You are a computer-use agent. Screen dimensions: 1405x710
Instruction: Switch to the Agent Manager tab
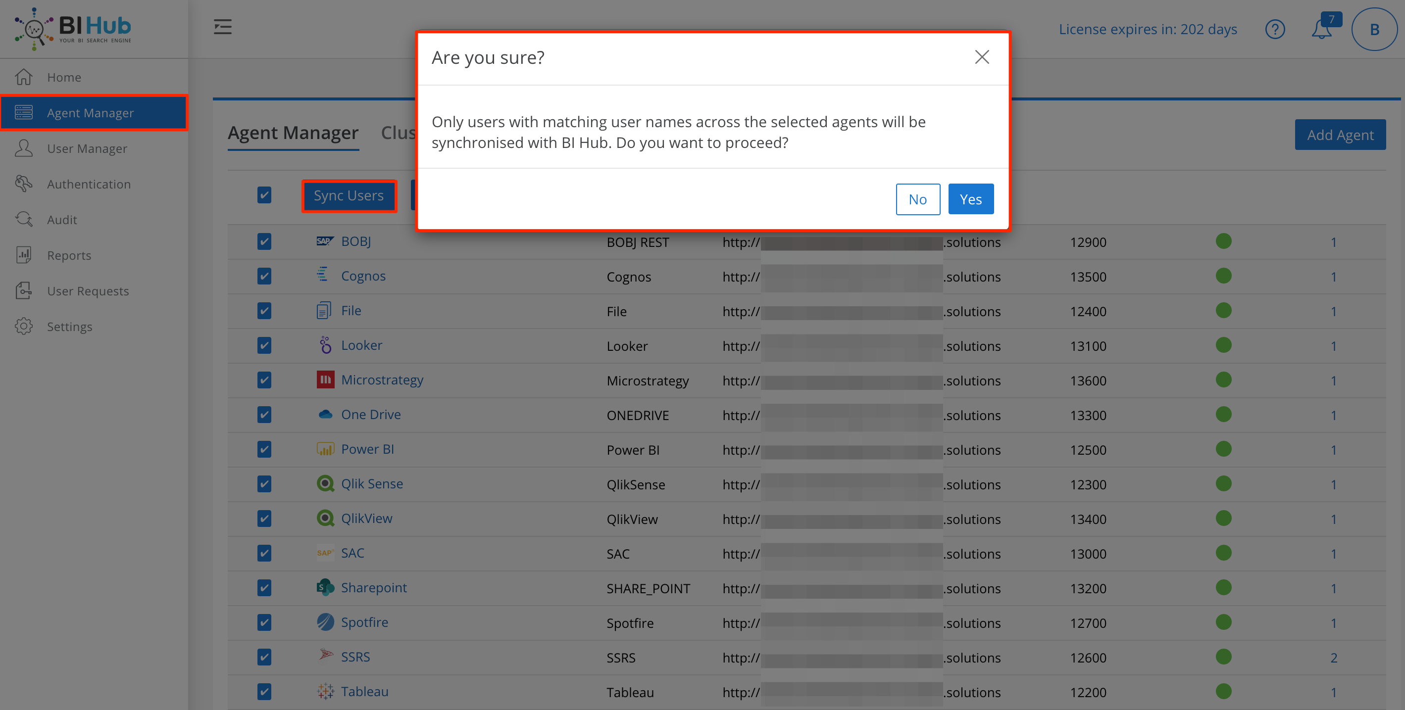pos(293,133)
